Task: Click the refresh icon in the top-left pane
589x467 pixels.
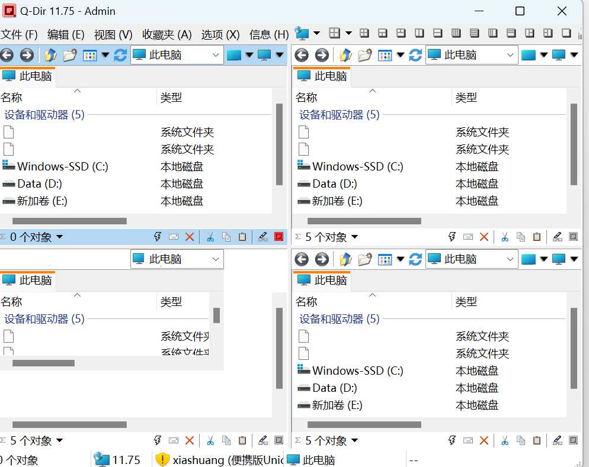Action: pos(120,55)
